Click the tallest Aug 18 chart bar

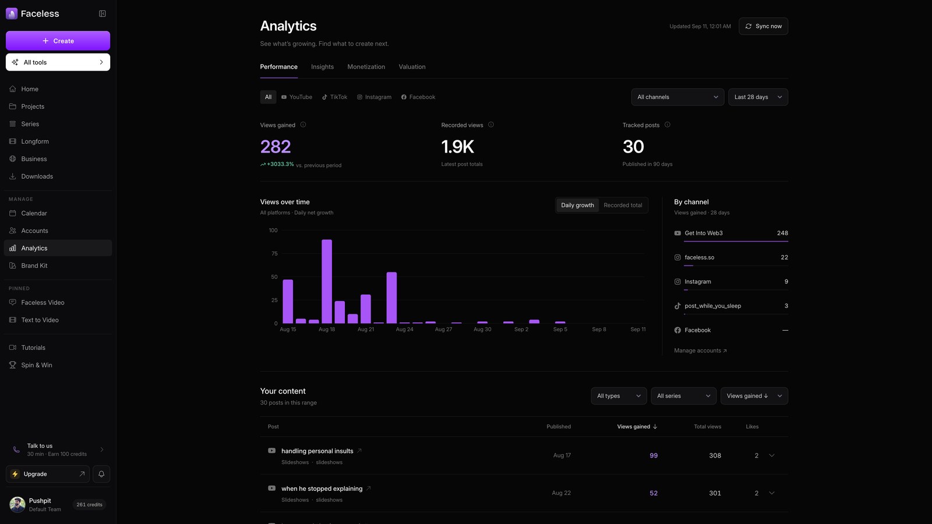(x=327, y=281)
